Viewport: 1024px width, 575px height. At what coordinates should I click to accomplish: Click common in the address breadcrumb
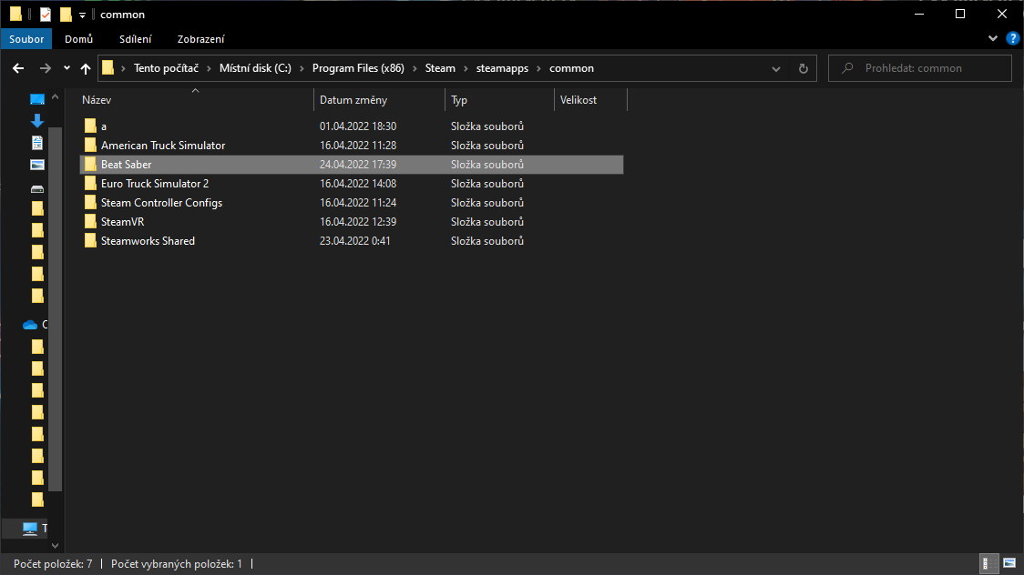[x=571, y=68]
